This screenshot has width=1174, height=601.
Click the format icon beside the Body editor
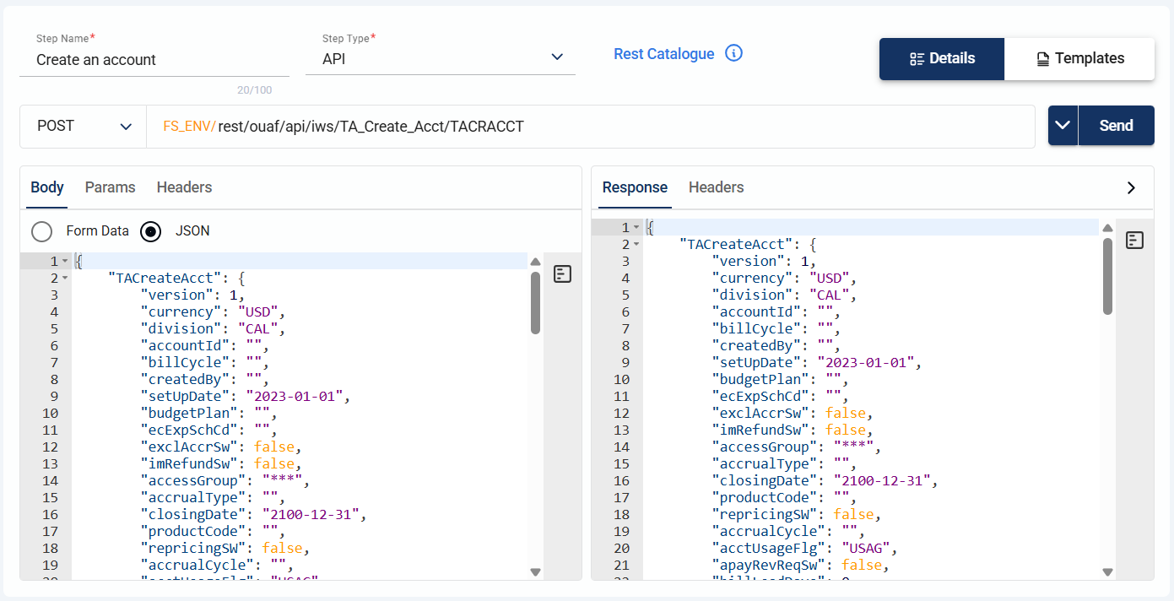[x=563, y=273]
